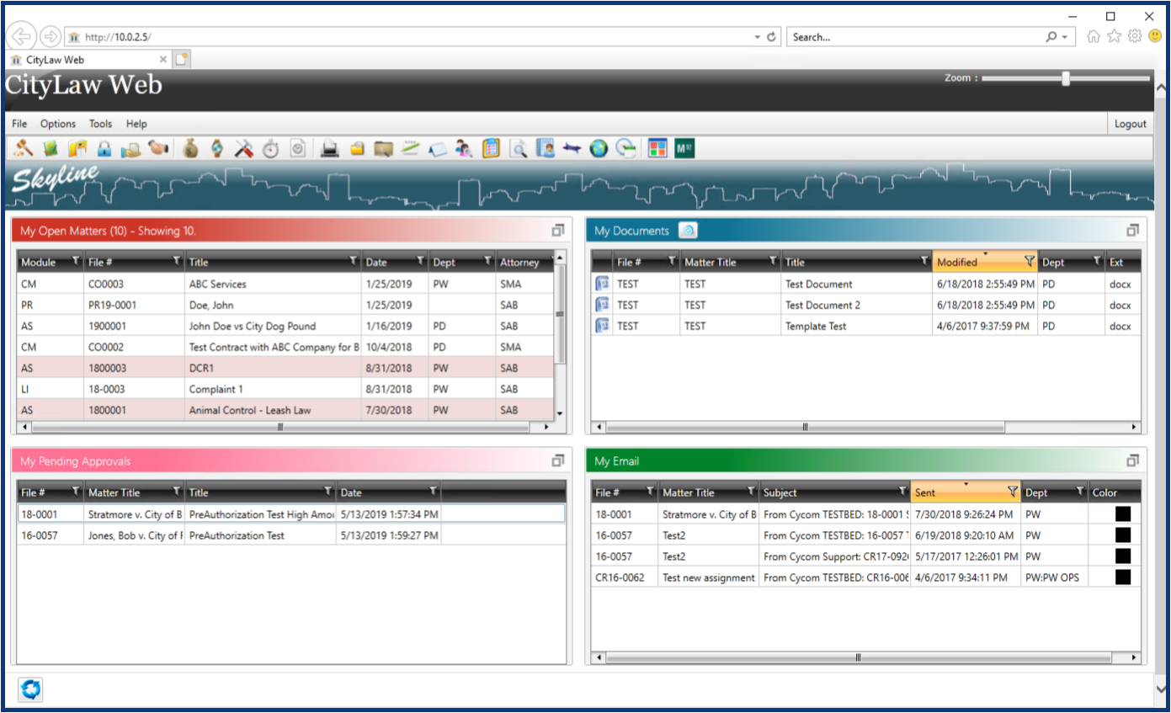1171x713 pixels.
Task: Select the gavel toolbar icon
Action: tap(23, 148)
